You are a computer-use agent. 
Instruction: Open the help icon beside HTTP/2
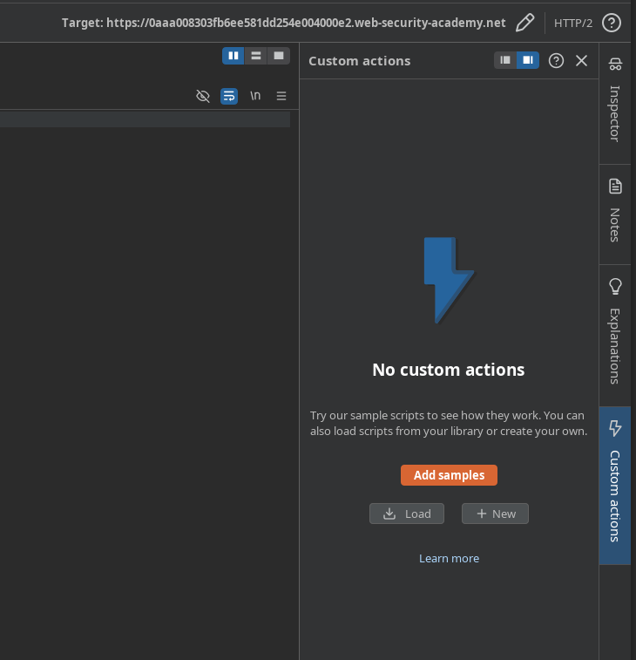(x=612, y=23)
